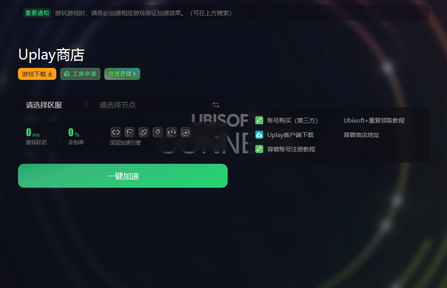The width and height of the screenshot is (447, 288).
Task: Start acceleration with 一键加速 button
Action: point(123,176)
